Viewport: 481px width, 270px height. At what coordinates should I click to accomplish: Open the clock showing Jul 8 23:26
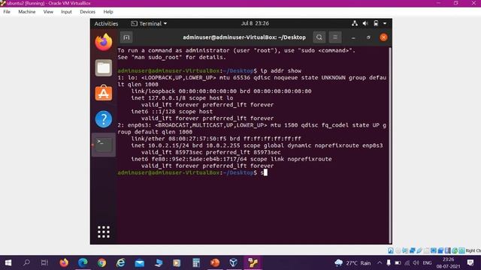pos(255,23)
